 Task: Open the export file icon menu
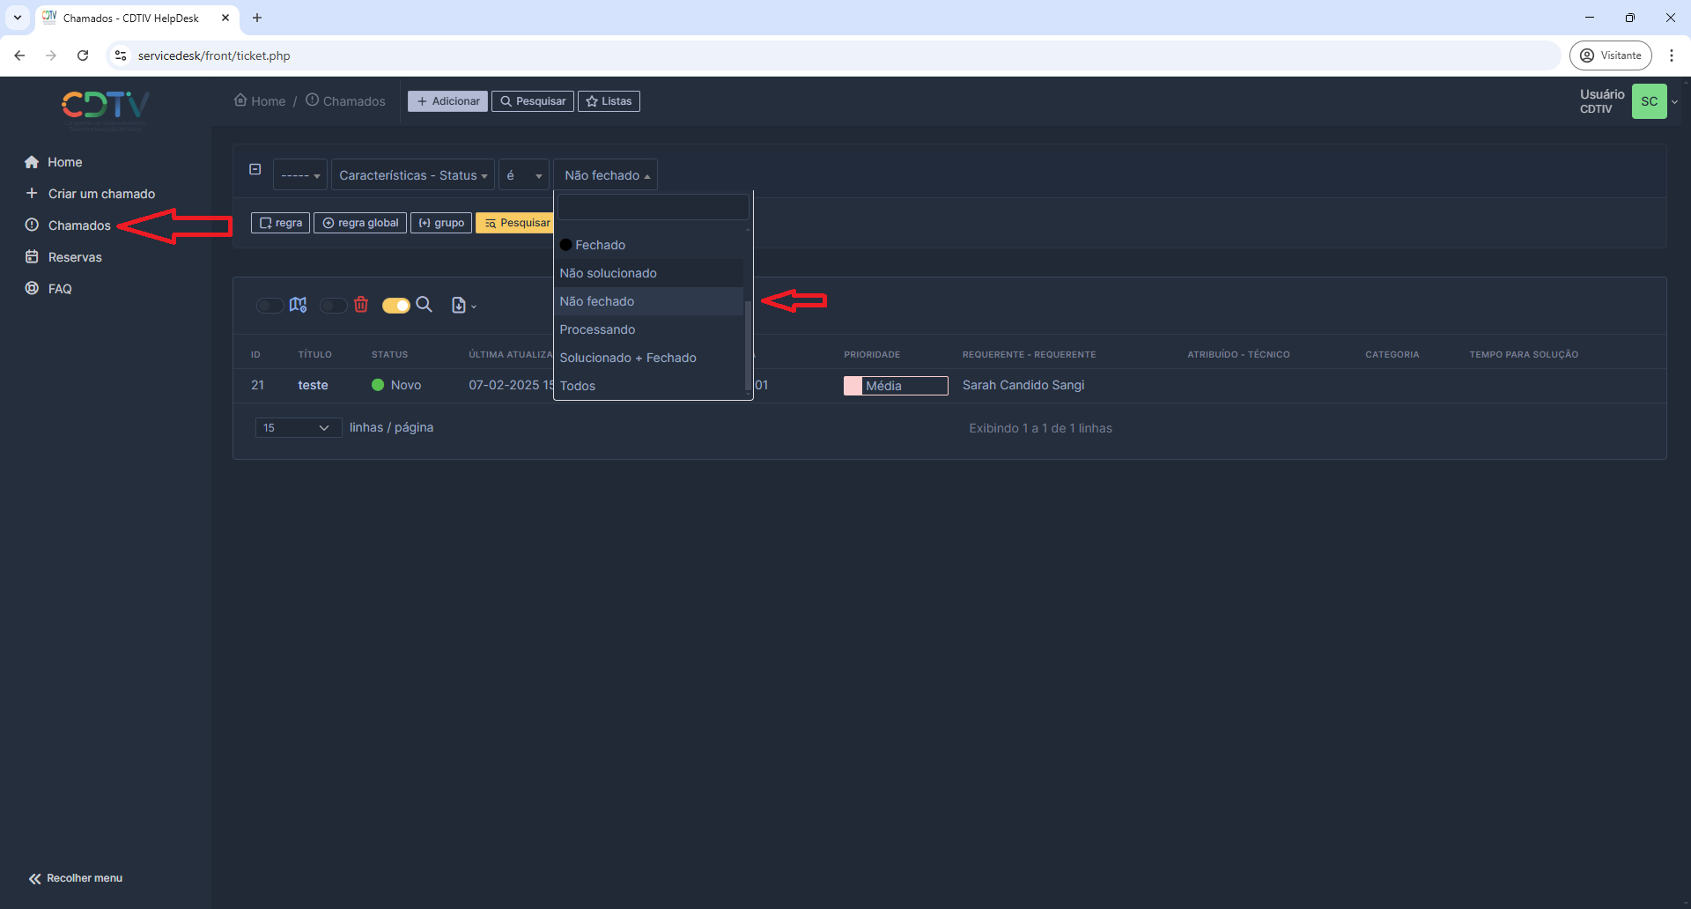click(x=463, y=306)
